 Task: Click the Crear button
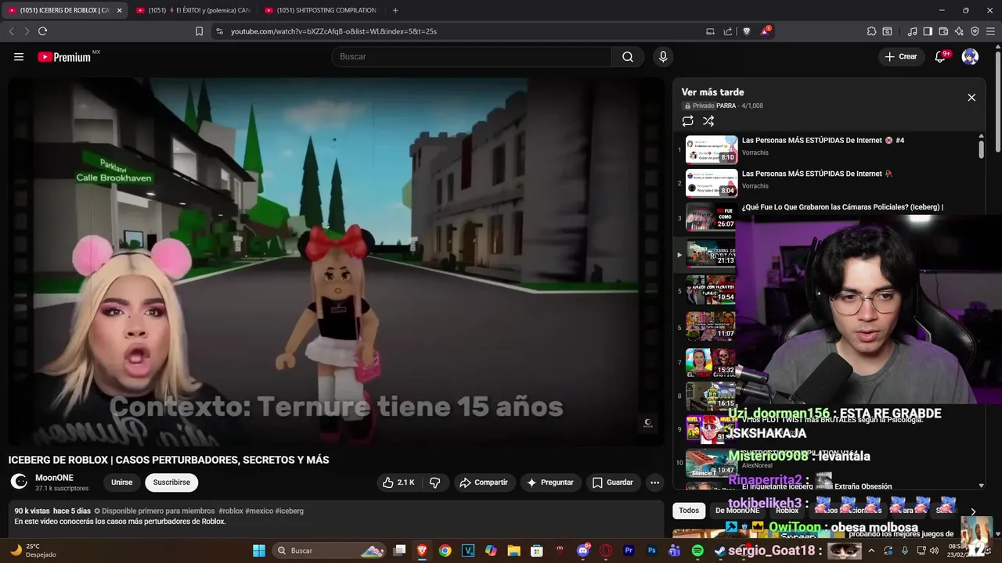(x=901, y=56)
